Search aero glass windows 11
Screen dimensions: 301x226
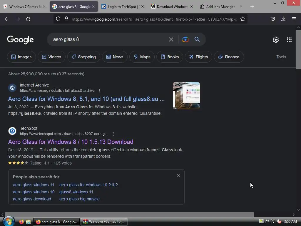[34, 185]
